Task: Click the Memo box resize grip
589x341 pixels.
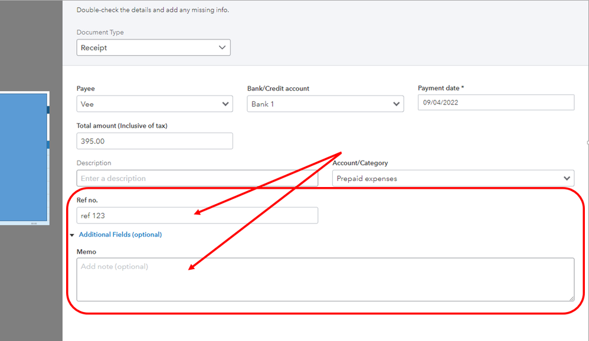Action: (571, 299)
